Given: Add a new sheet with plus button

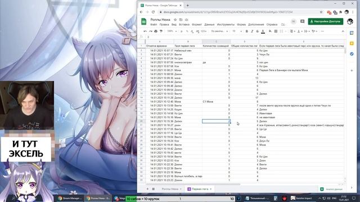Looking at the screenshot, I should 147,189.
